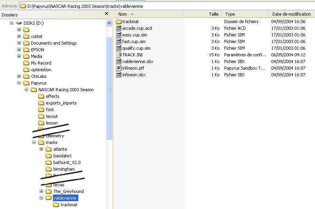Select the highlighted valdevienne folder label
Viewport: 315px width, 209px height.
(65, 198)
